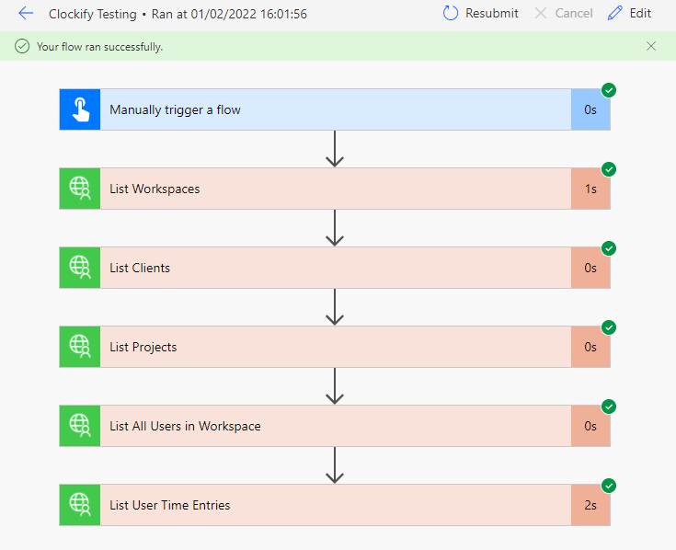Click the Cancel X icon in toolbar

coord(540,14)
